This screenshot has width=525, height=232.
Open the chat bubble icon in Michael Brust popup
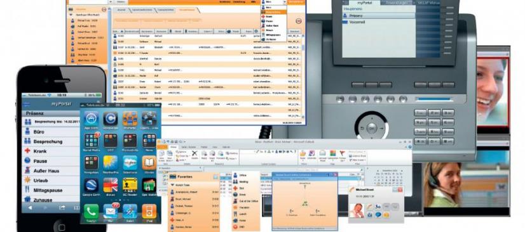click(378, 215)
